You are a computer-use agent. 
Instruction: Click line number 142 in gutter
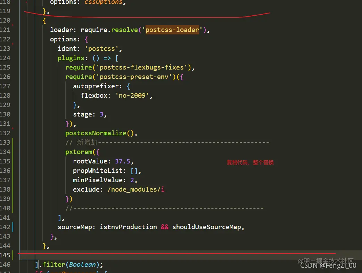(x=5, y=227)
